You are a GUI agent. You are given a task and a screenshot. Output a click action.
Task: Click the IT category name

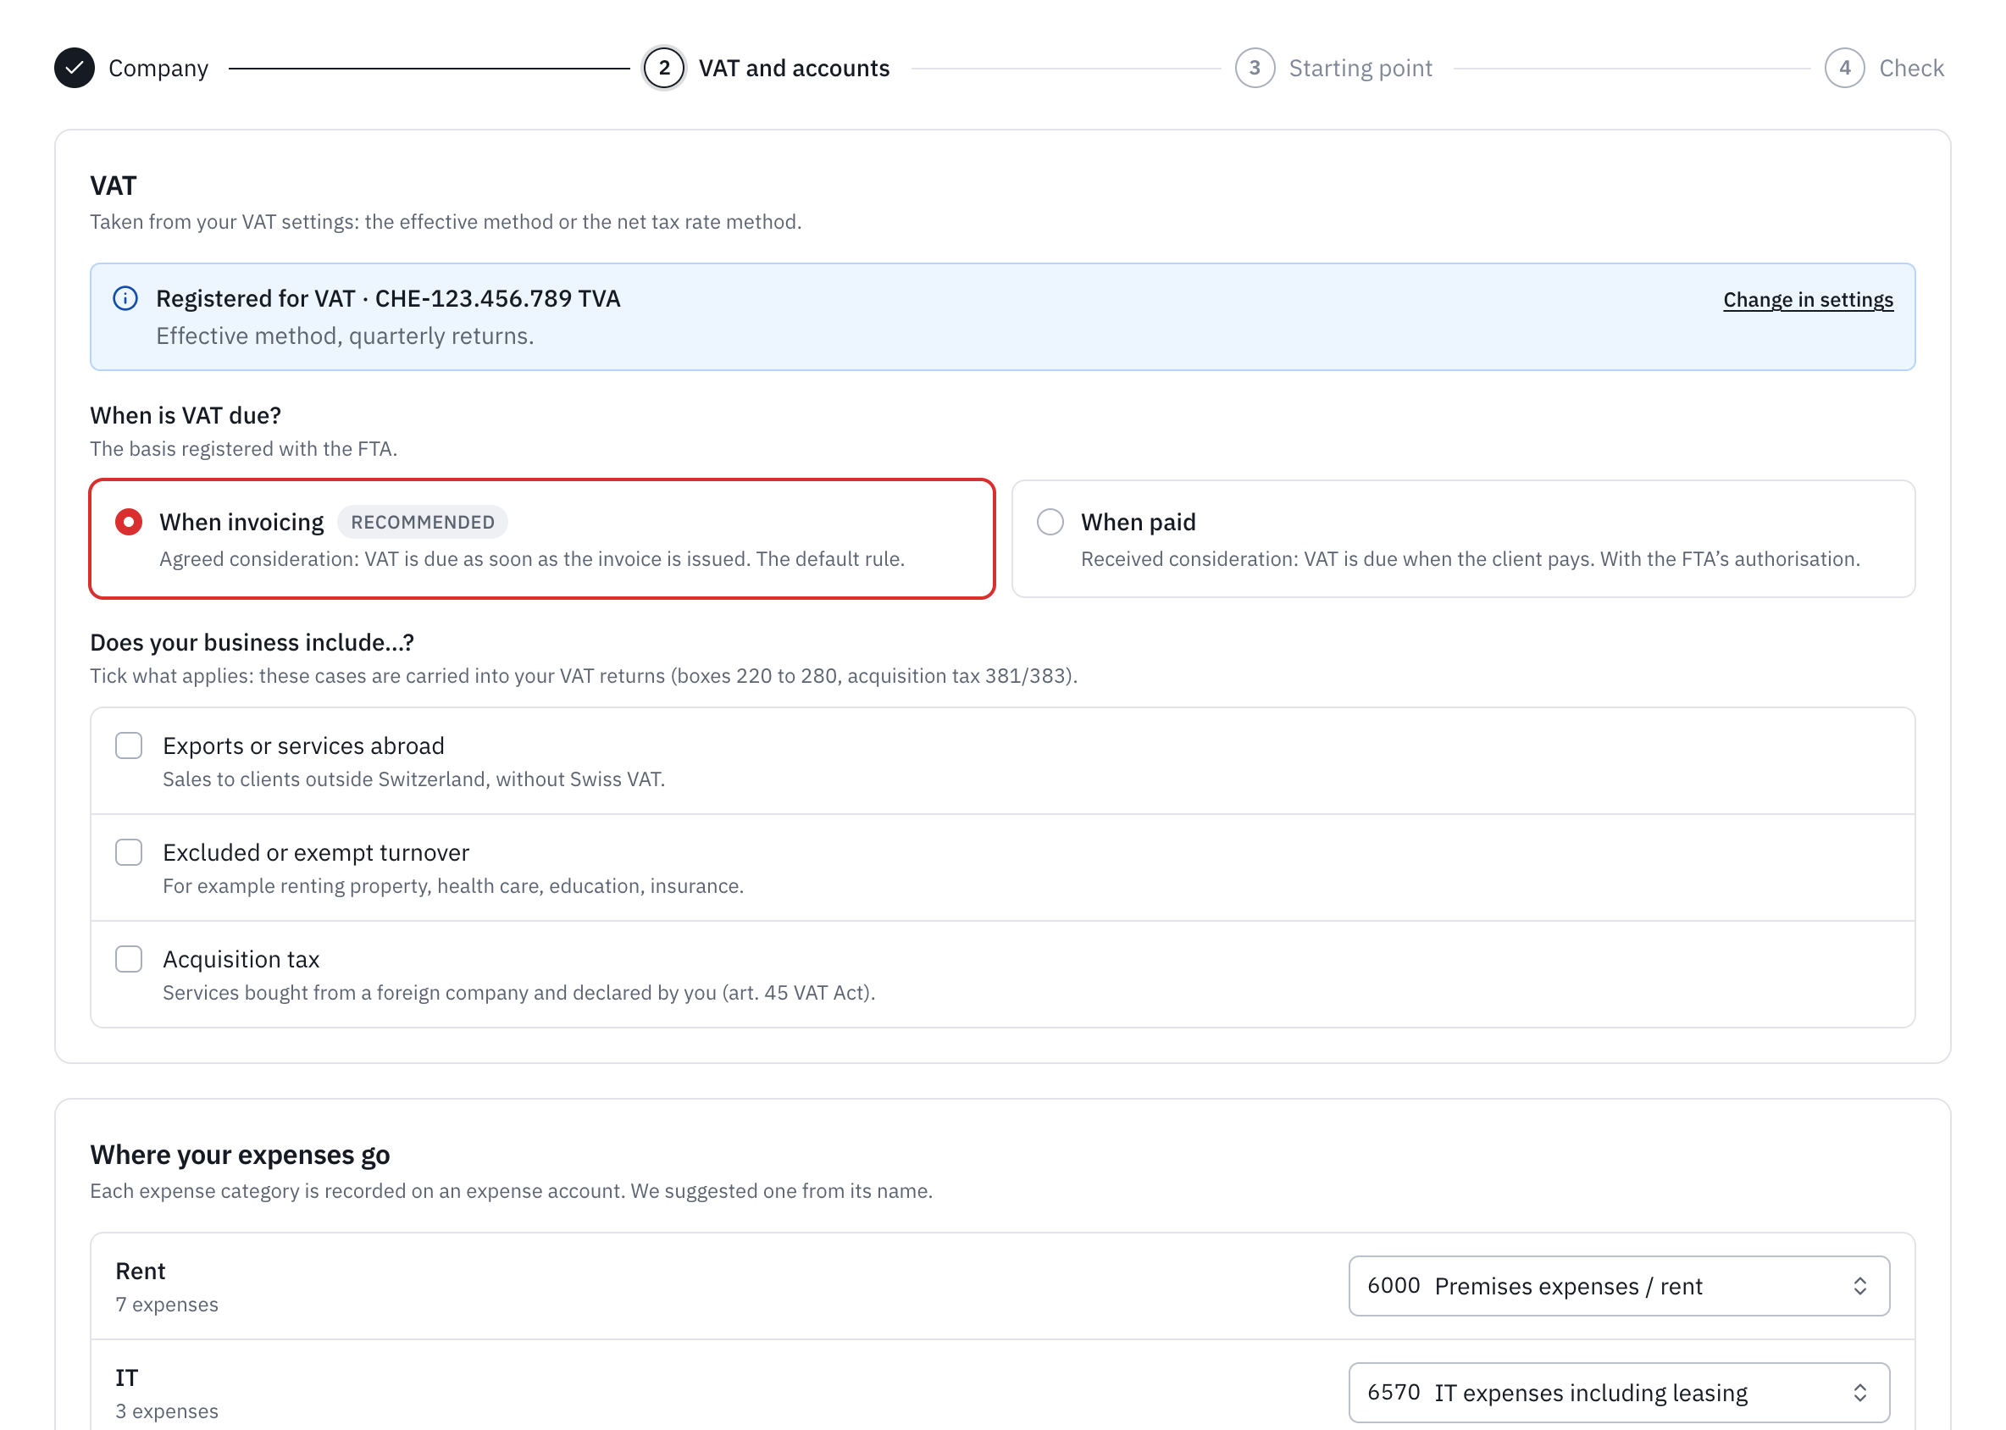click(x=127, y=1377)
